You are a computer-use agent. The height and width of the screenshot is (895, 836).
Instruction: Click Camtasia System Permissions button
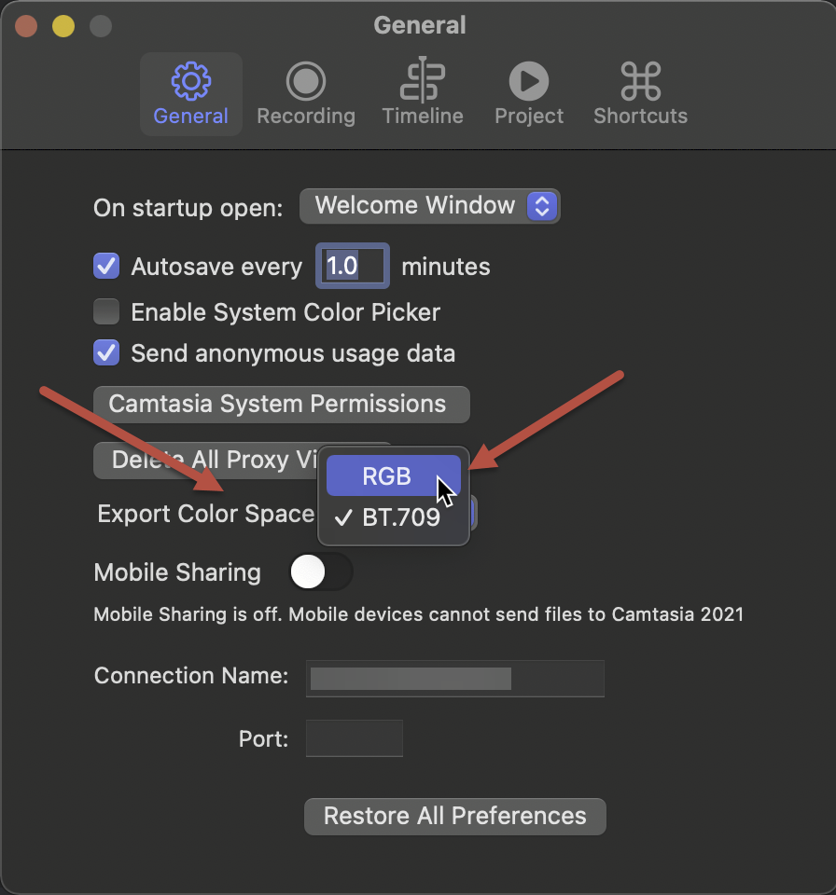pyautogui.click(x=281, y=405)
